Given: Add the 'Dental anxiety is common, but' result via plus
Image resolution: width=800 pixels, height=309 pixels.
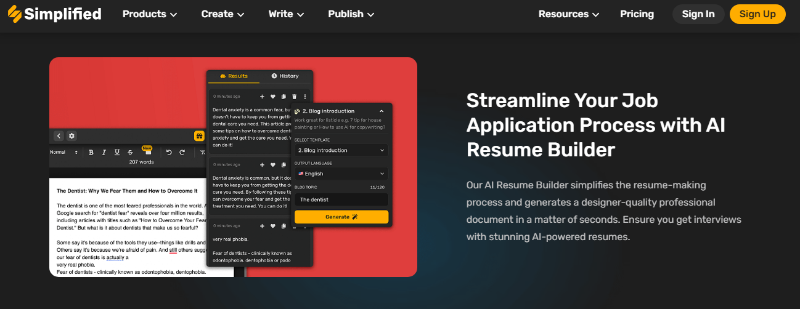Looking at the screenshot, I should coord(262,165).
